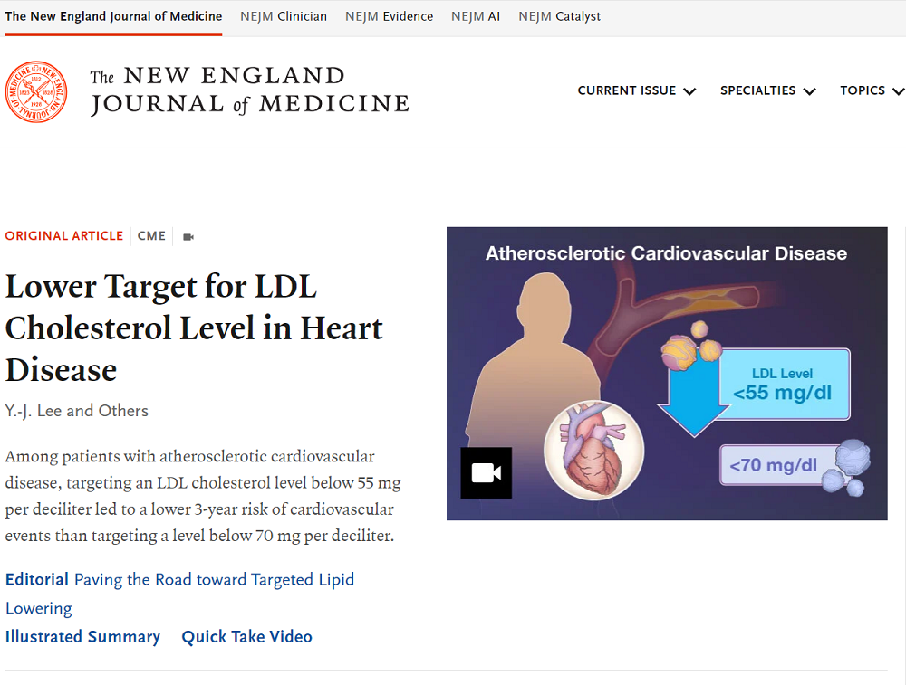Click the chevron next to TOPICS
906x685 pixels.
[x=899, y=90]
